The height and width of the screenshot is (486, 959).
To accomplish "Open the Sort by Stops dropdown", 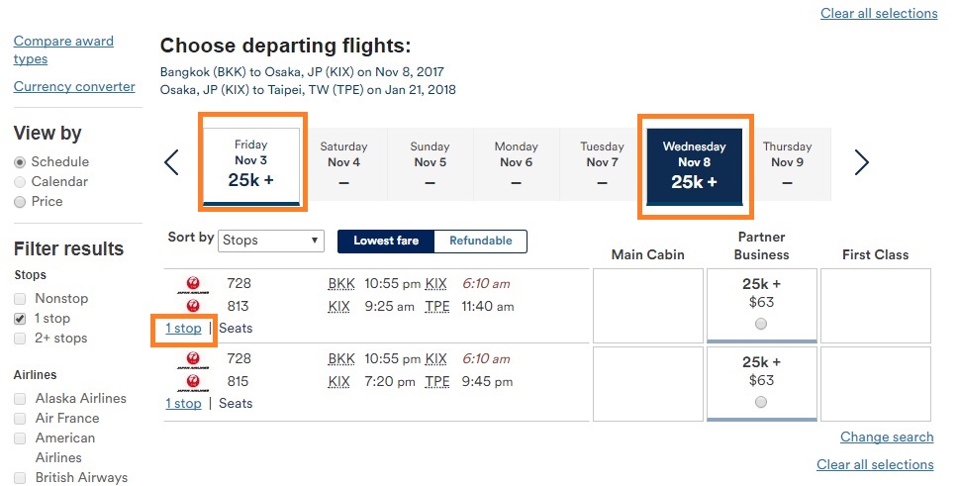I will click(x=271, y=241).
